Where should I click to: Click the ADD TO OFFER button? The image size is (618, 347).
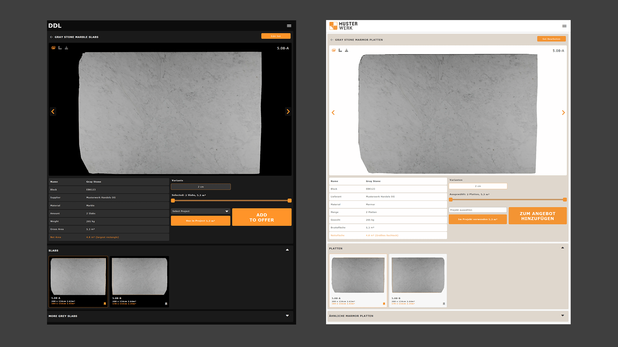point(262,217)
